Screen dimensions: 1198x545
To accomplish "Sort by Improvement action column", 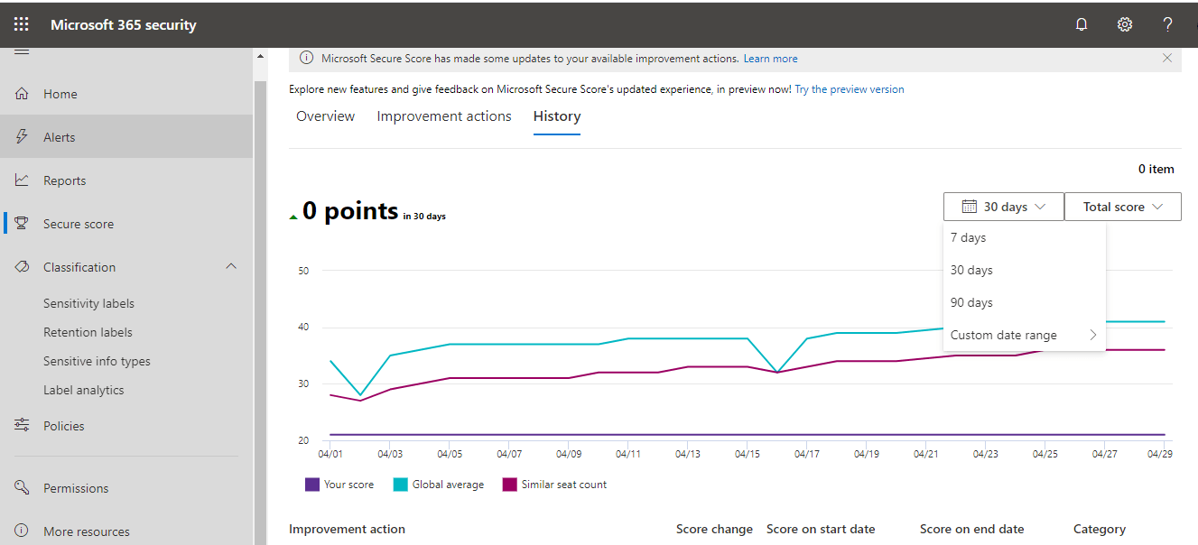I will pos(347,529).
